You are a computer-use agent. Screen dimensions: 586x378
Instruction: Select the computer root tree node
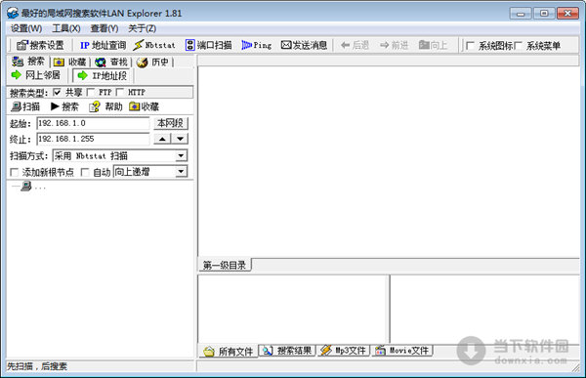point(26,186)
